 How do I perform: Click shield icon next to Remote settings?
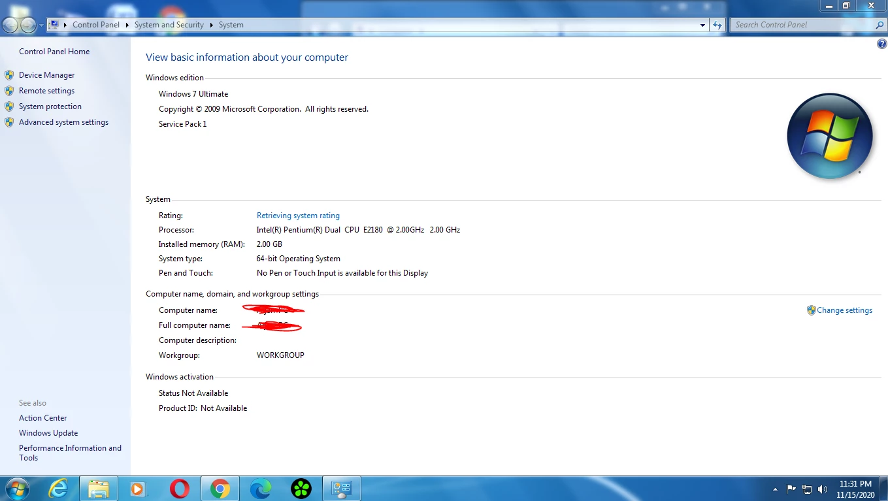pos(9,91)
